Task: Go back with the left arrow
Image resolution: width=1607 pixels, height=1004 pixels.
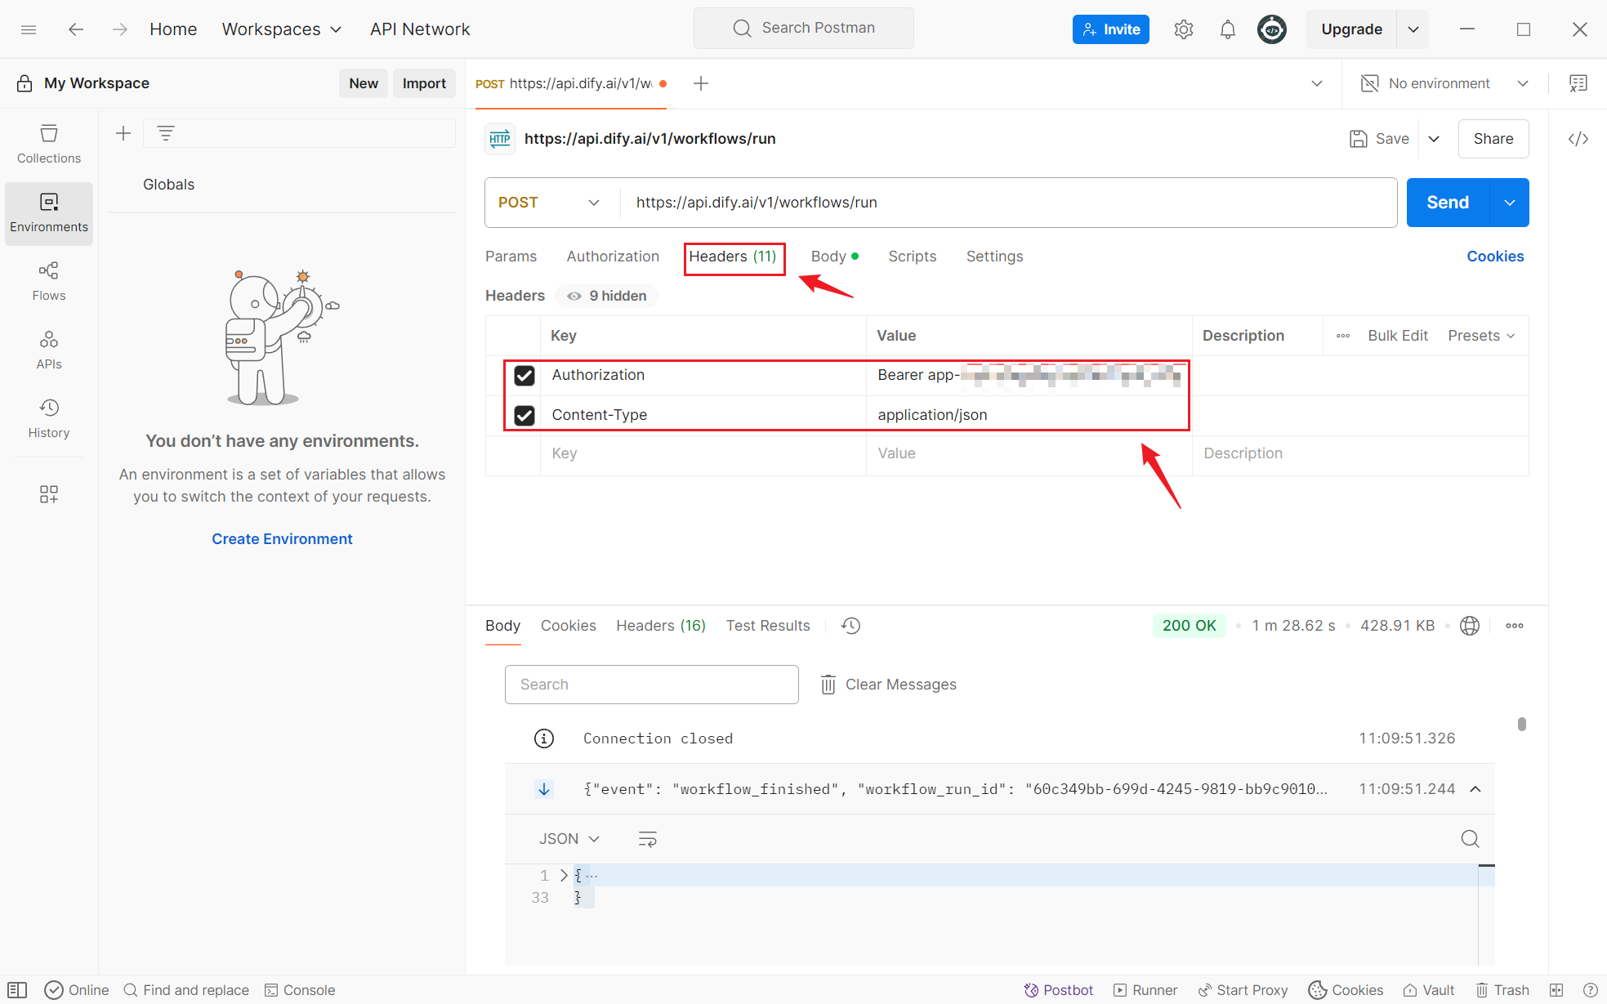Action: pos(76,29)
